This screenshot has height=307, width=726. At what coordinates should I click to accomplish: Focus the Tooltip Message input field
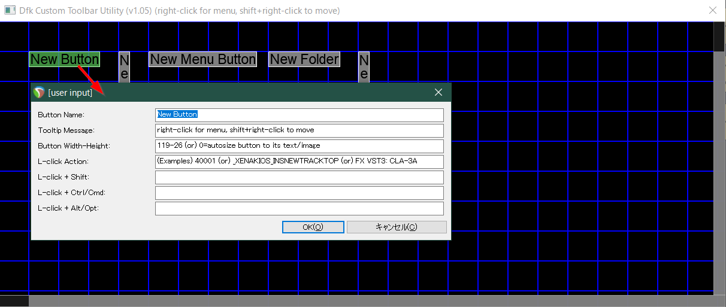click(x=299, y=130)
